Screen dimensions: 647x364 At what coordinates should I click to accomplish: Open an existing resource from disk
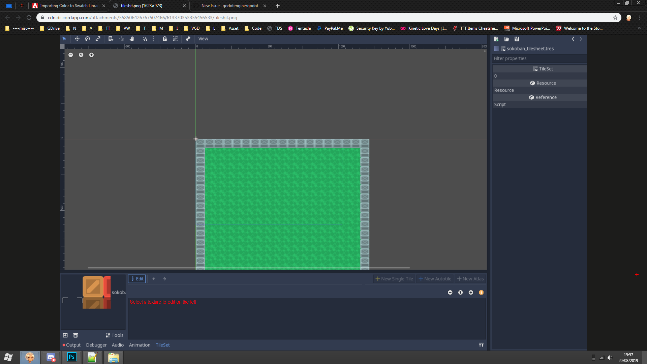point(506,39)
